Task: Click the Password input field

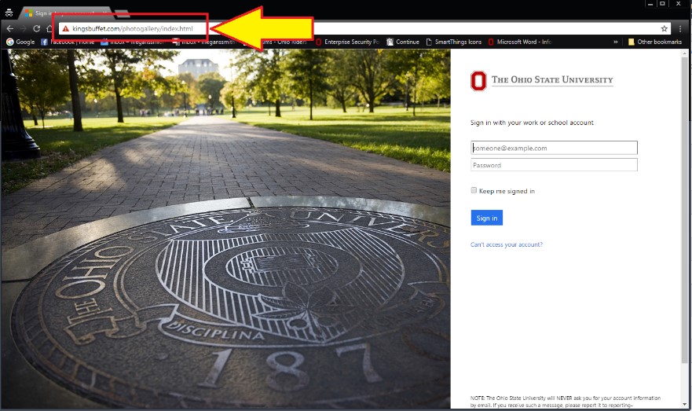Action: point(554,165)
